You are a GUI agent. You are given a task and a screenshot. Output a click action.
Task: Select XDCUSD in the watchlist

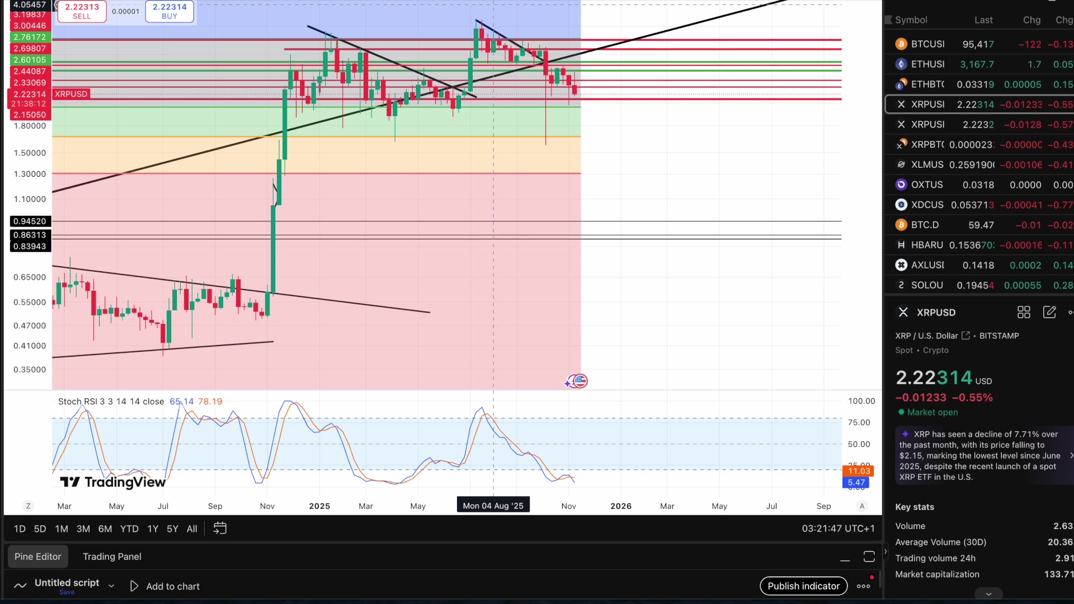point(979,205)
